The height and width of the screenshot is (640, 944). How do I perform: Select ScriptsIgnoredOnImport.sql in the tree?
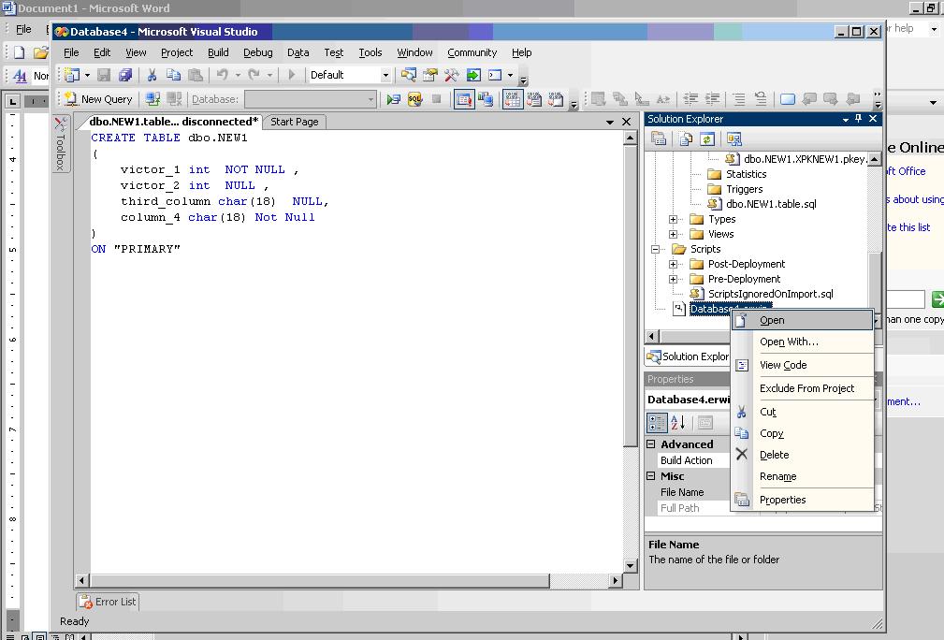click(x=771, y=294)
